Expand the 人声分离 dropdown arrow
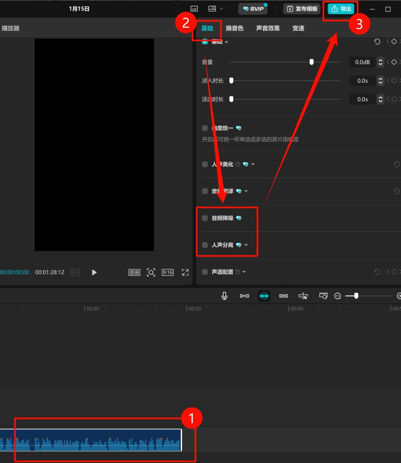 point(246,245)
